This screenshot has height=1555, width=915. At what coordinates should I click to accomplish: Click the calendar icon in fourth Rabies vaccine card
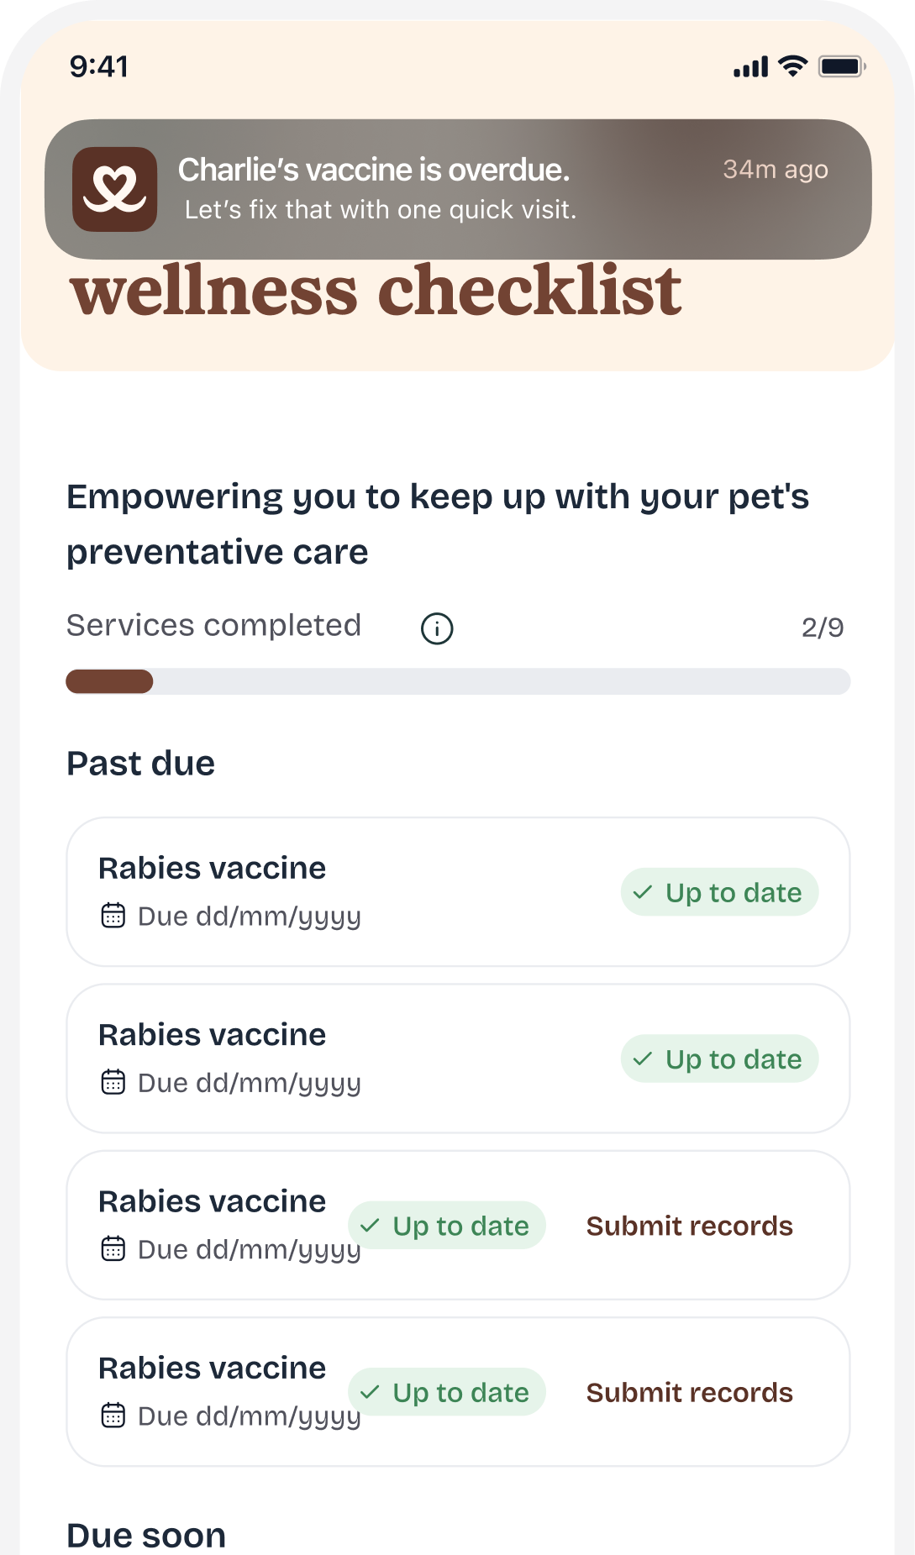point(113,1416)
